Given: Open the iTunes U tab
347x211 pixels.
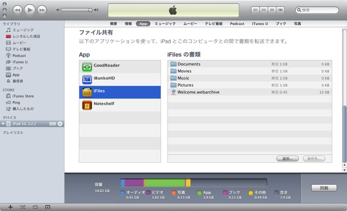Looking at the screenshot, I should click(260, 24).
